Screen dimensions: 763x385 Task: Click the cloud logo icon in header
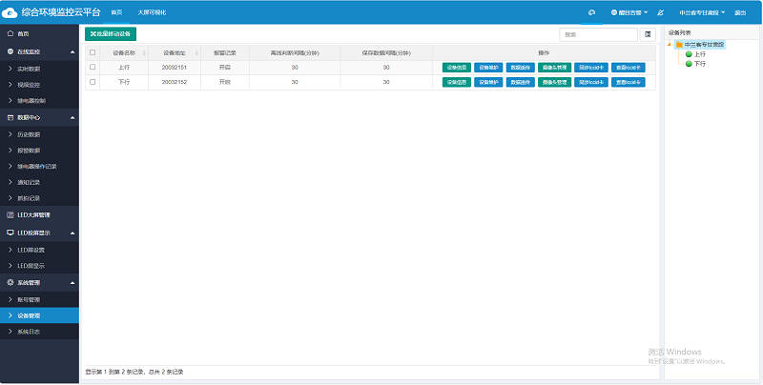click(10, 12)
